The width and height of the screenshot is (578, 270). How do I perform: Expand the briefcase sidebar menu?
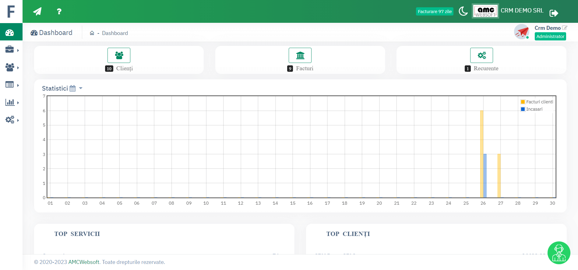point(11,50)
